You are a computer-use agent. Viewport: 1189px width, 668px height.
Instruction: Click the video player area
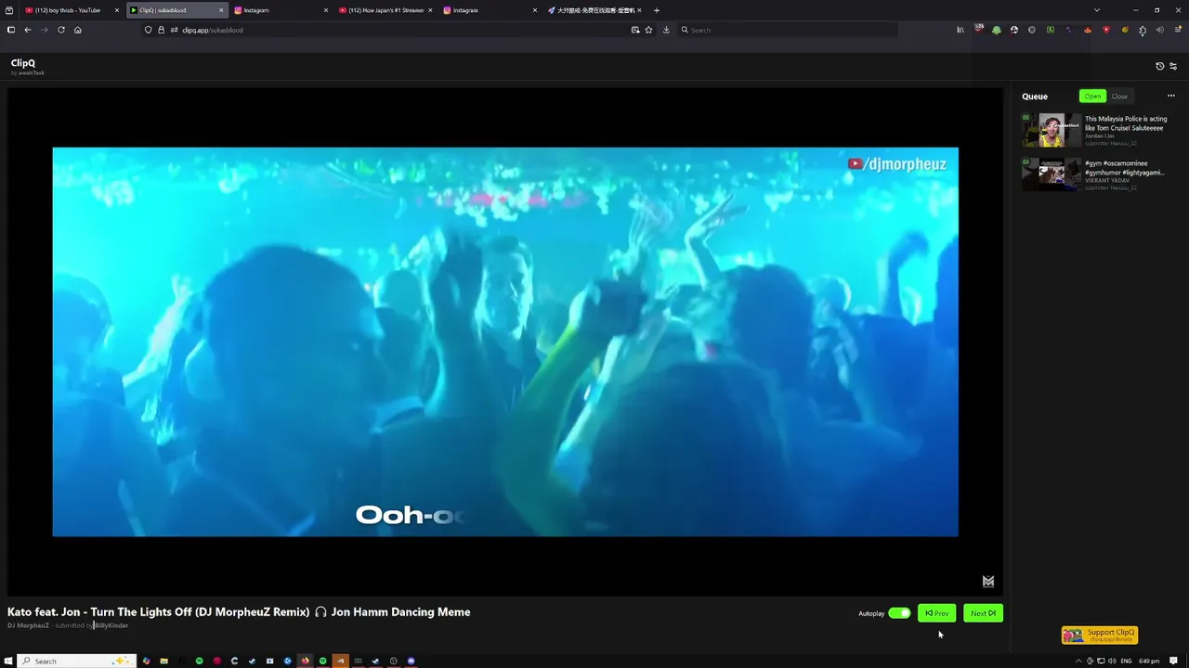point(505,341)
